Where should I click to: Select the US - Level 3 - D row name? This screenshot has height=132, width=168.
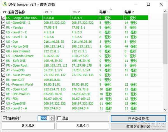(x=17, y=37)
